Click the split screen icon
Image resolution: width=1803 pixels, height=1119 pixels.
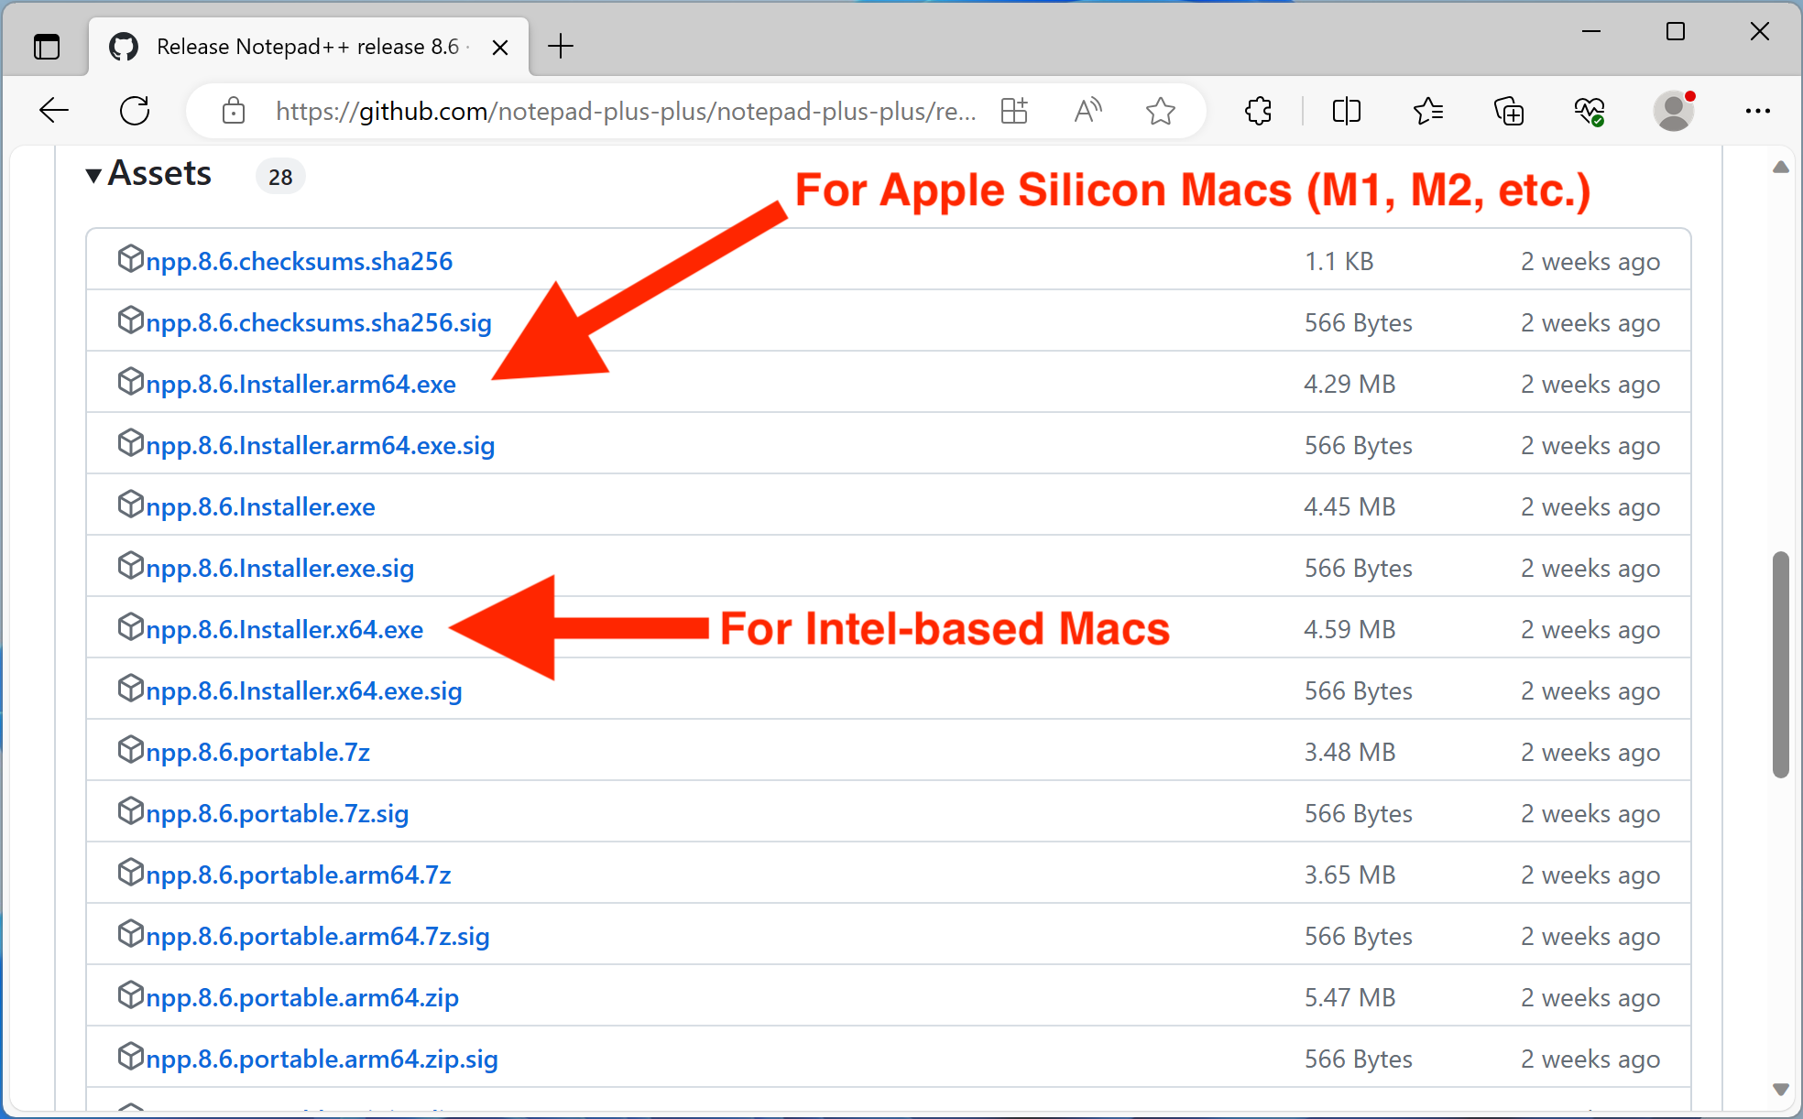point(1346,111)
